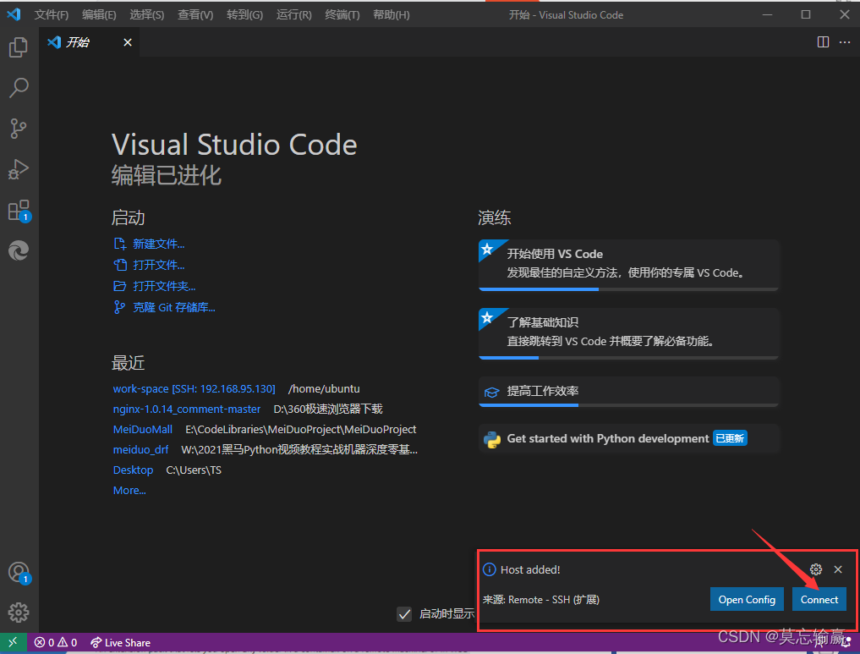Open recent work-space SSH 192.168.95.130
The image size is (860, 654).
tap(194, 388)
